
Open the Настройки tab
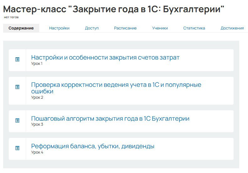point(59,28)
